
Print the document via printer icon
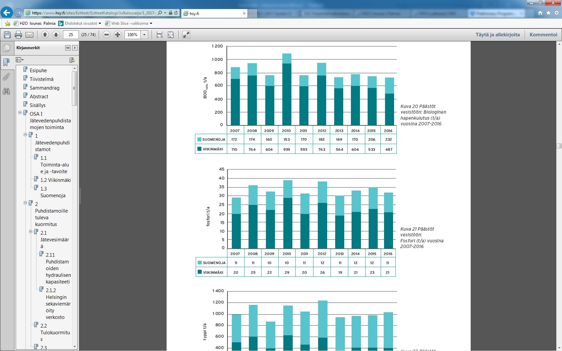[18, 35]
